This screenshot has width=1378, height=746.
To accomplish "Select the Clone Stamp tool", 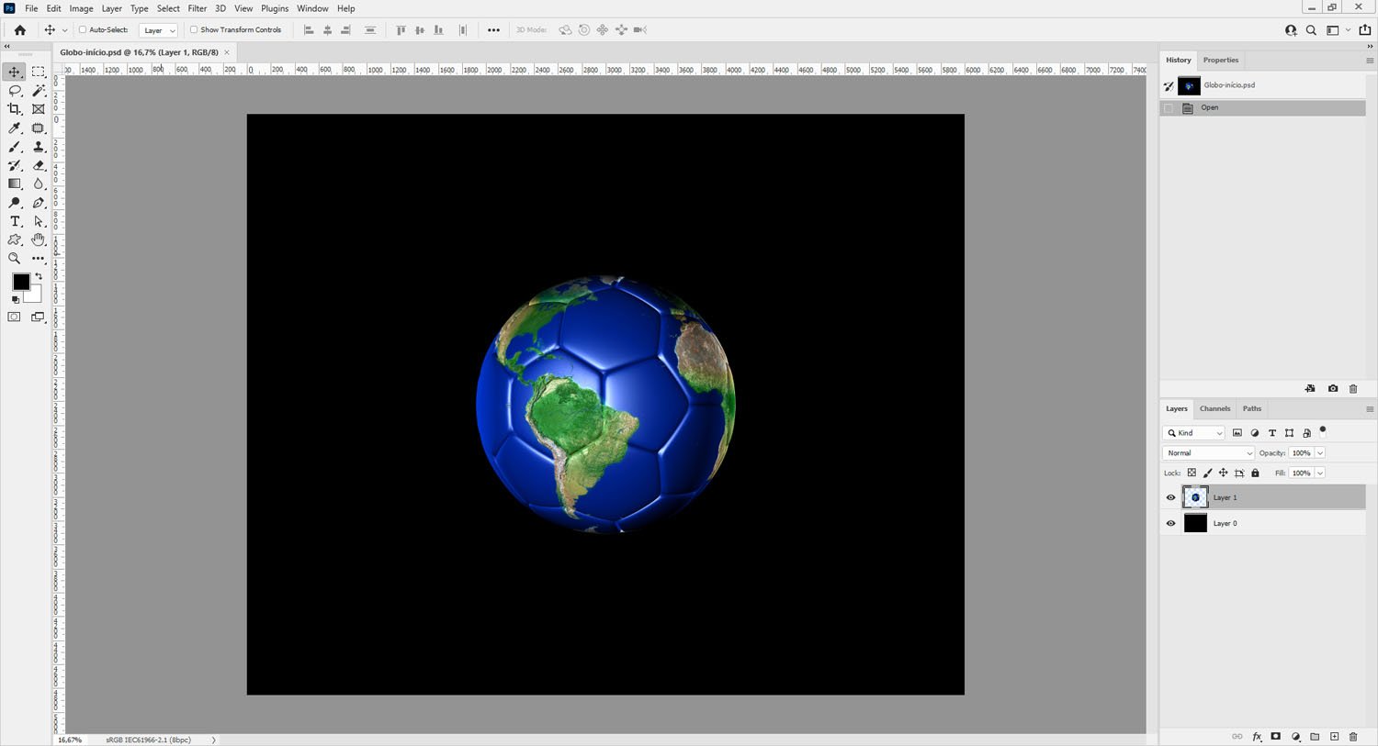I will (x=39, y=147).
